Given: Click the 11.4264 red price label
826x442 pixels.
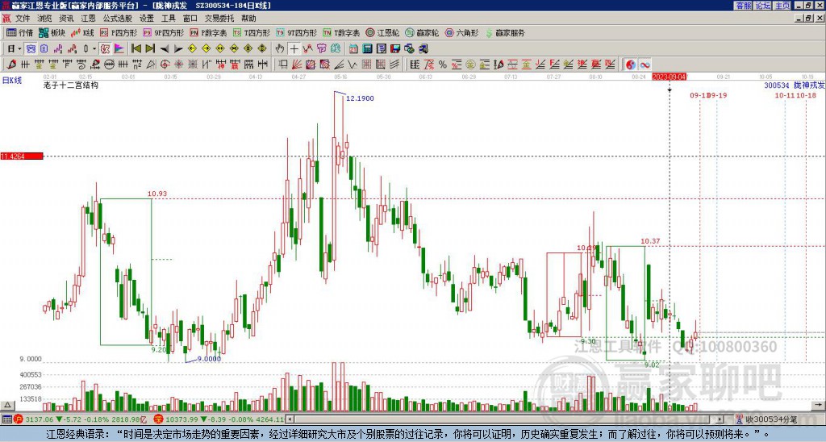Looking at the screenshot, I should (22, 156).
